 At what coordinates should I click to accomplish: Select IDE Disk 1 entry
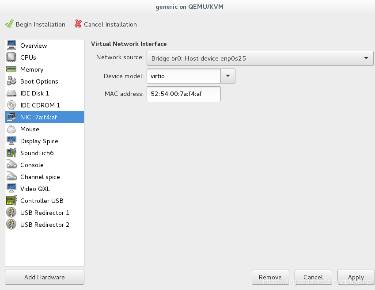45,93
